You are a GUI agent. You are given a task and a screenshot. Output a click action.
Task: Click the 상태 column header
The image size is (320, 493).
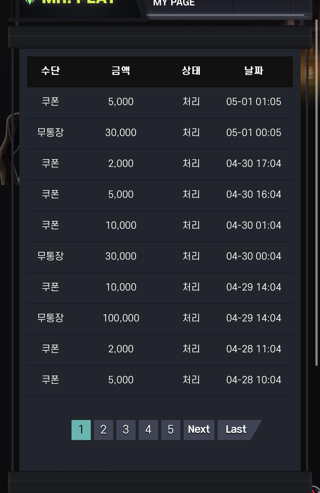191,71
